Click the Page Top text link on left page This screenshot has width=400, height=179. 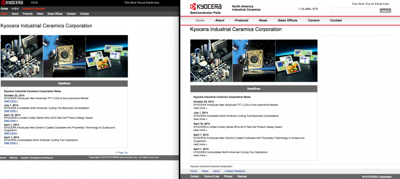pos(123,152)
